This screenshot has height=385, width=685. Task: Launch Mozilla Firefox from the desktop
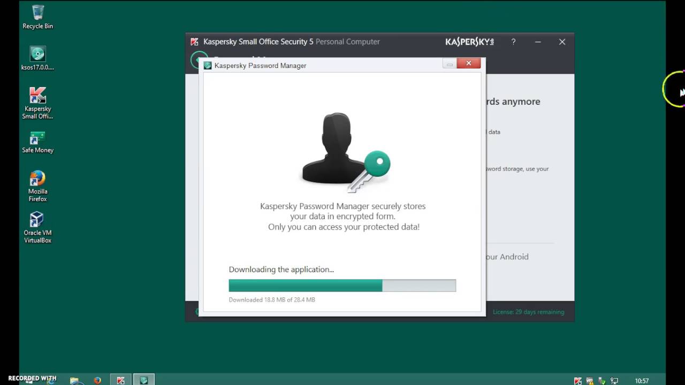37,186
